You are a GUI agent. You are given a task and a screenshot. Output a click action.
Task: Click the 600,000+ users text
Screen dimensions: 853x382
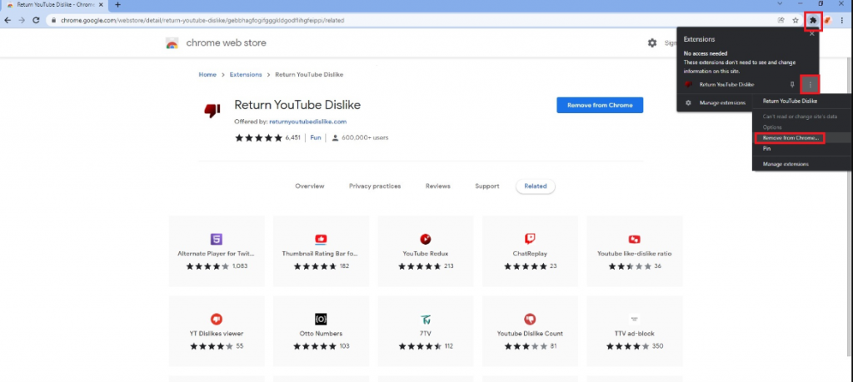coord(365,138)
